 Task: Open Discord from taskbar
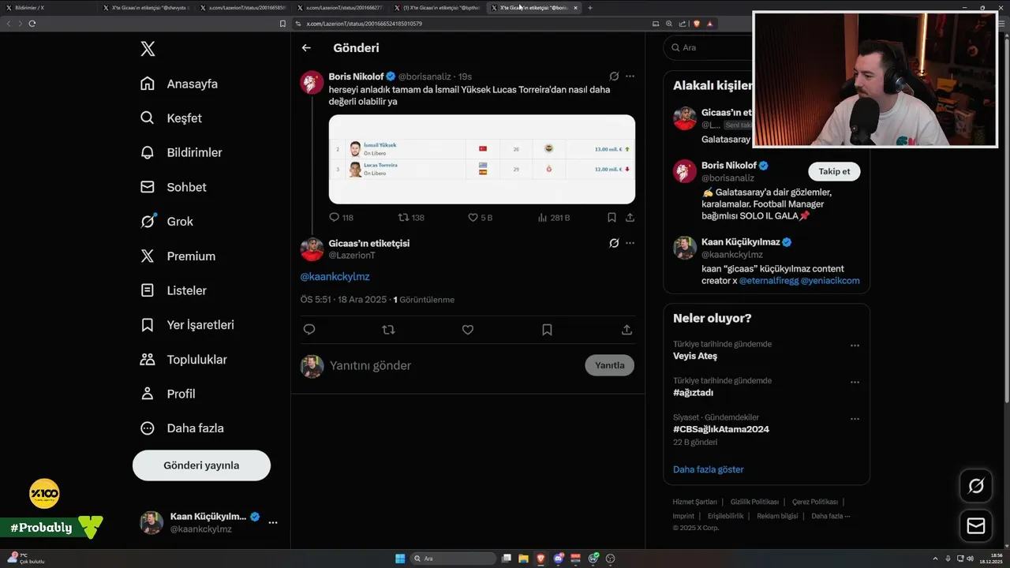click(x=559, y=559)
